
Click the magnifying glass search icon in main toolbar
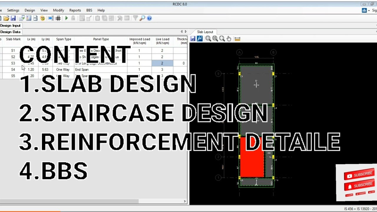[142, 18]
